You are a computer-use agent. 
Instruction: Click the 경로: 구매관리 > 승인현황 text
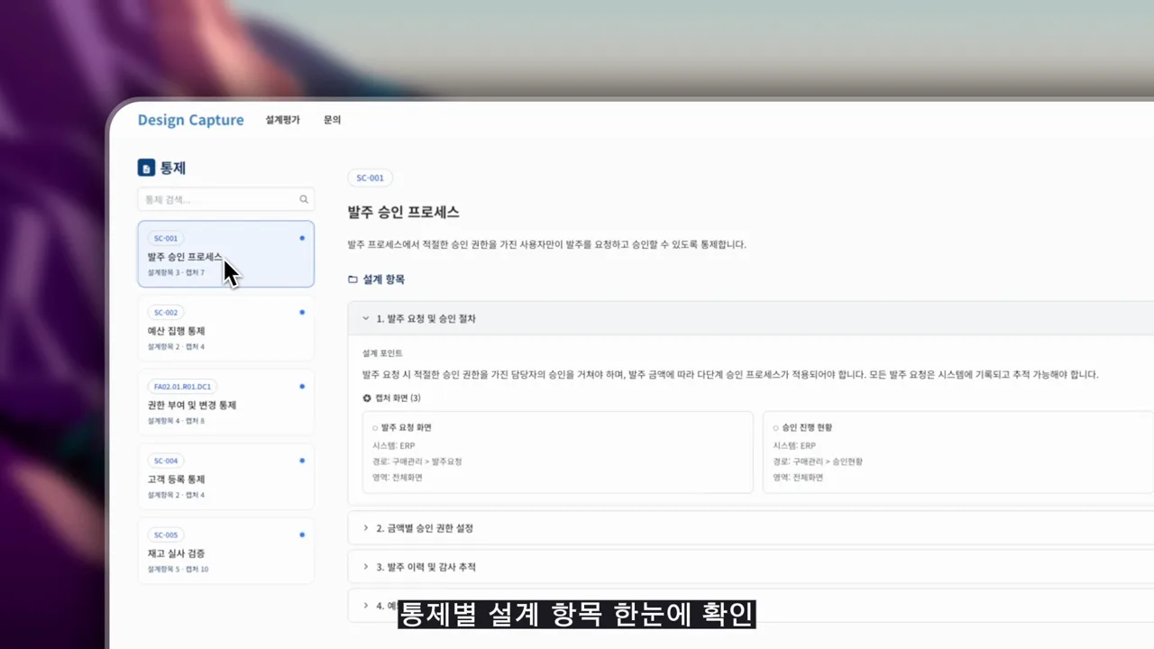click(x=818, y=462)
